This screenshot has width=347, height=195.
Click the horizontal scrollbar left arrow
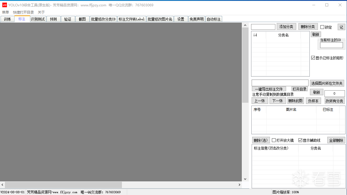click(2, 185)
